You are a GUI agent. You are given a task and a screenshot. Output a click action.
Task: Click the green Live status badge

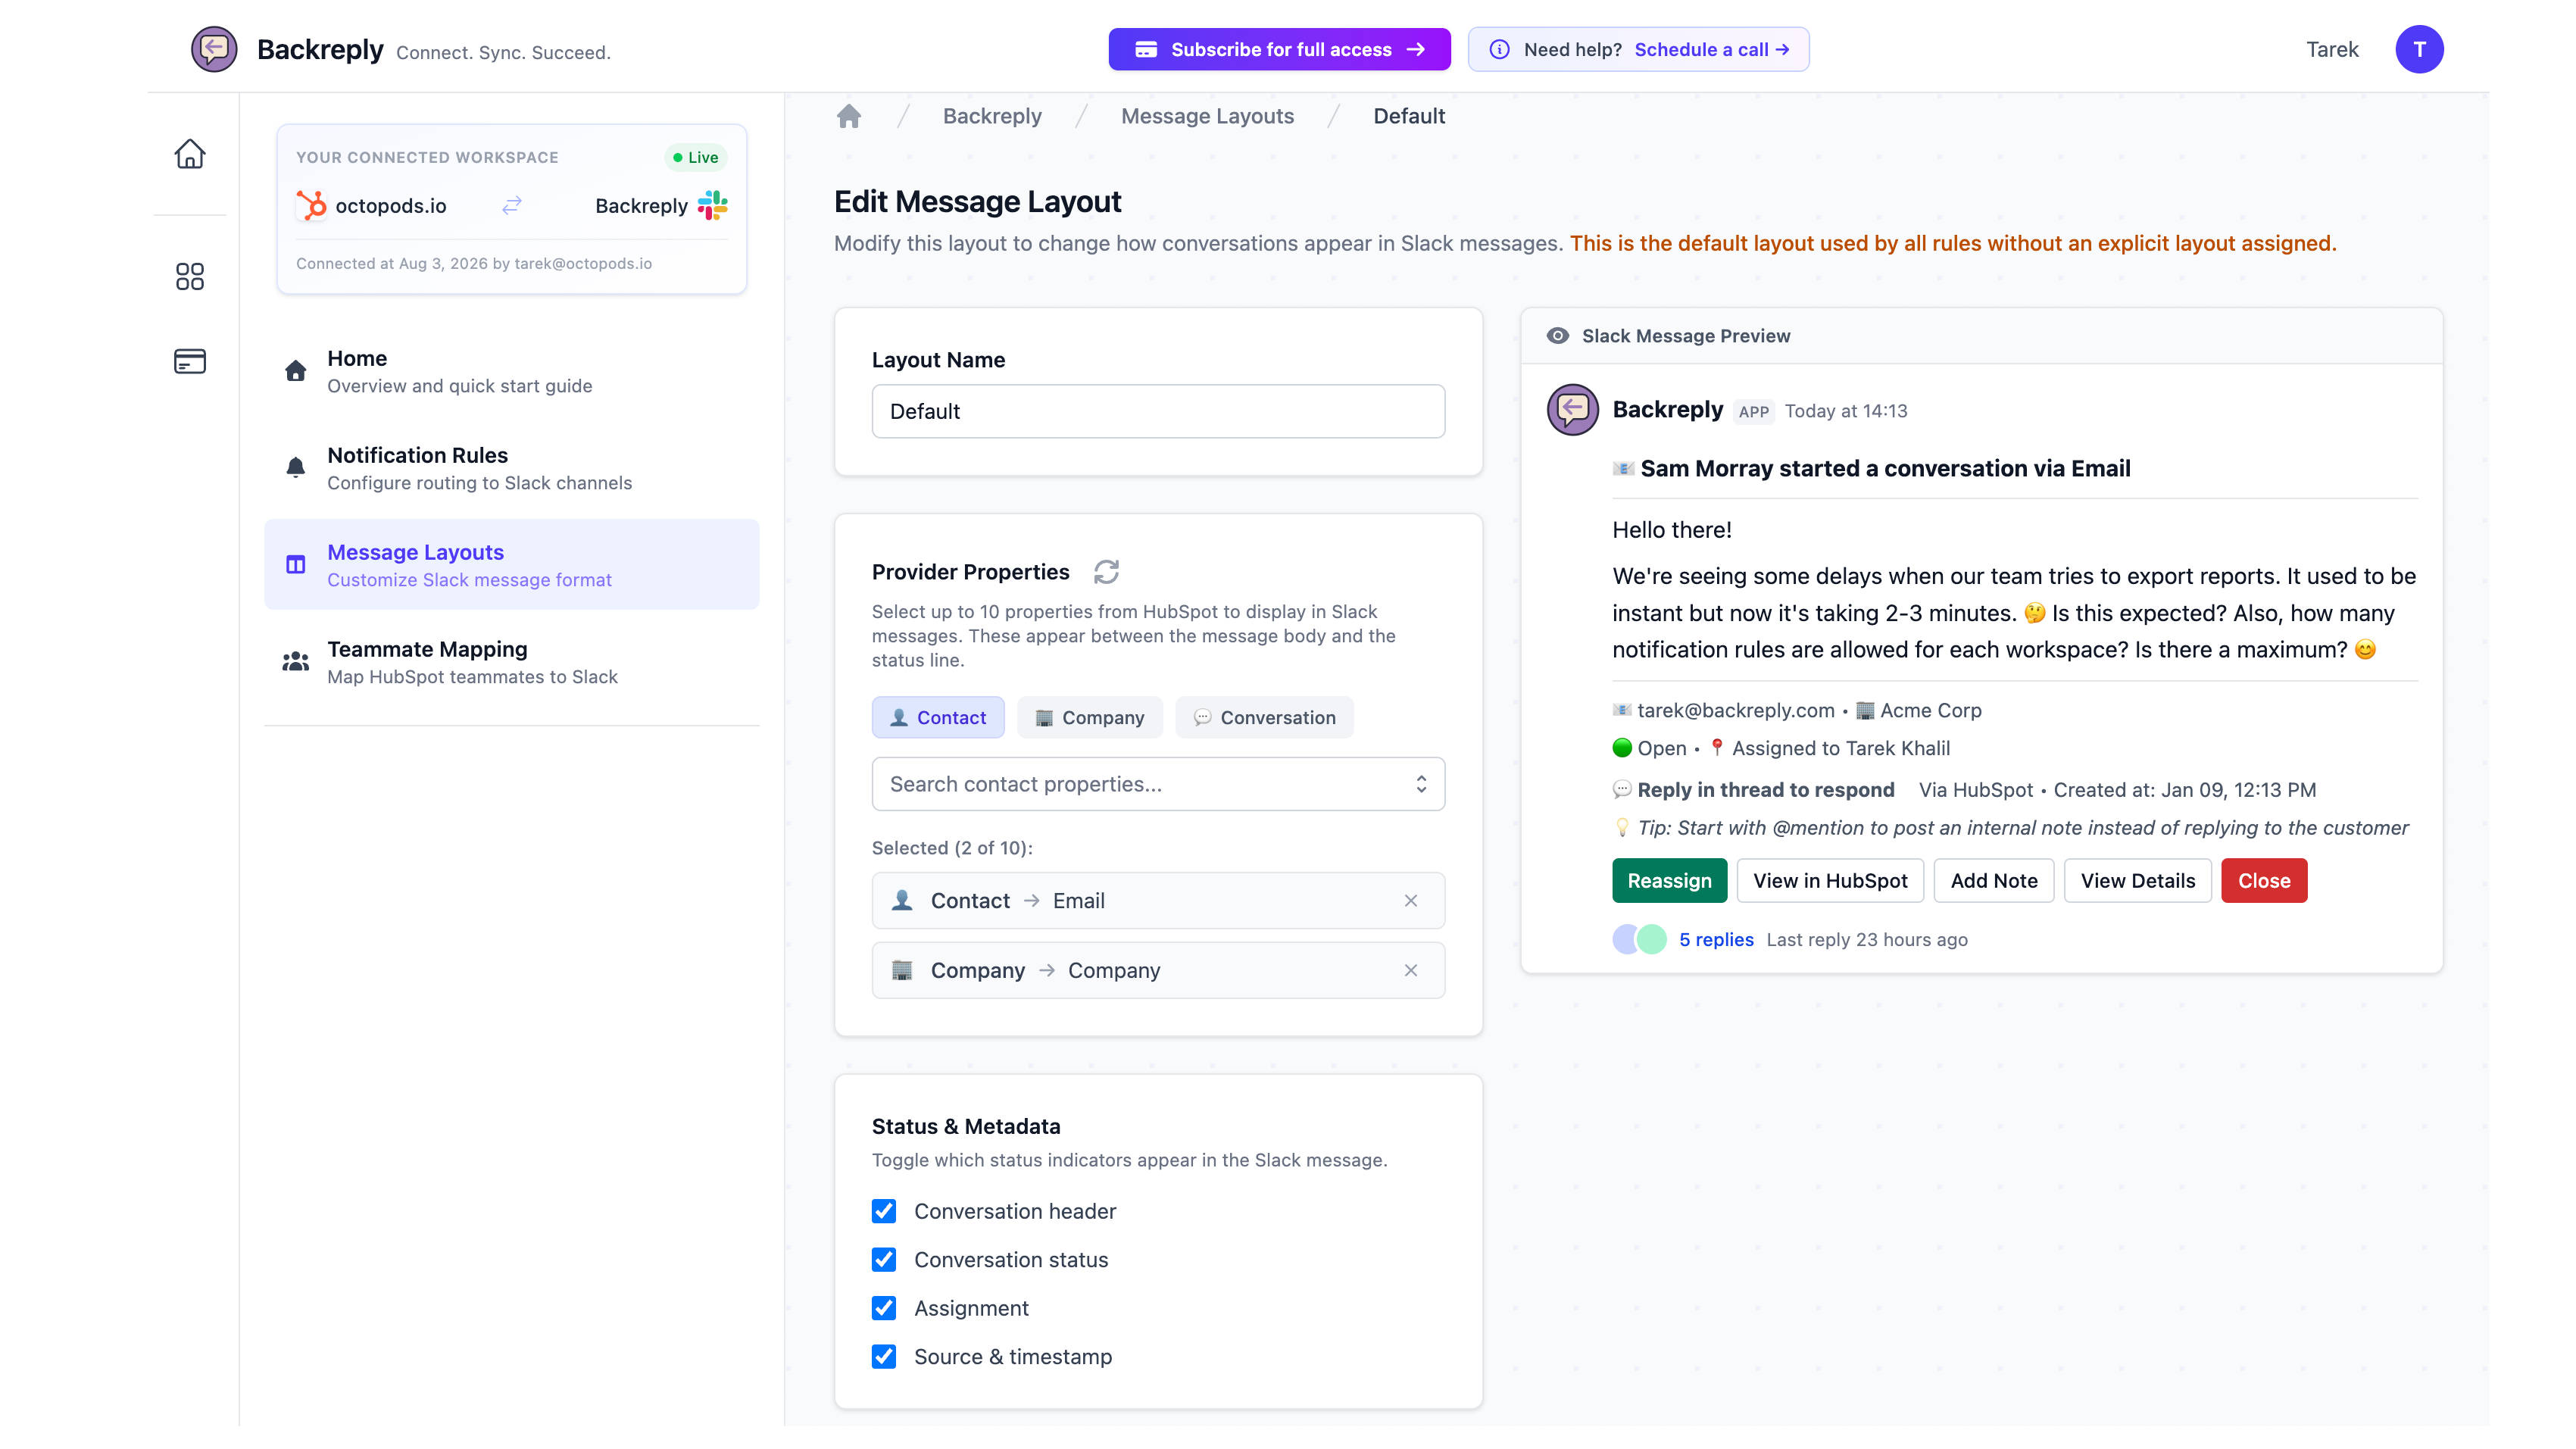(695, 157)
